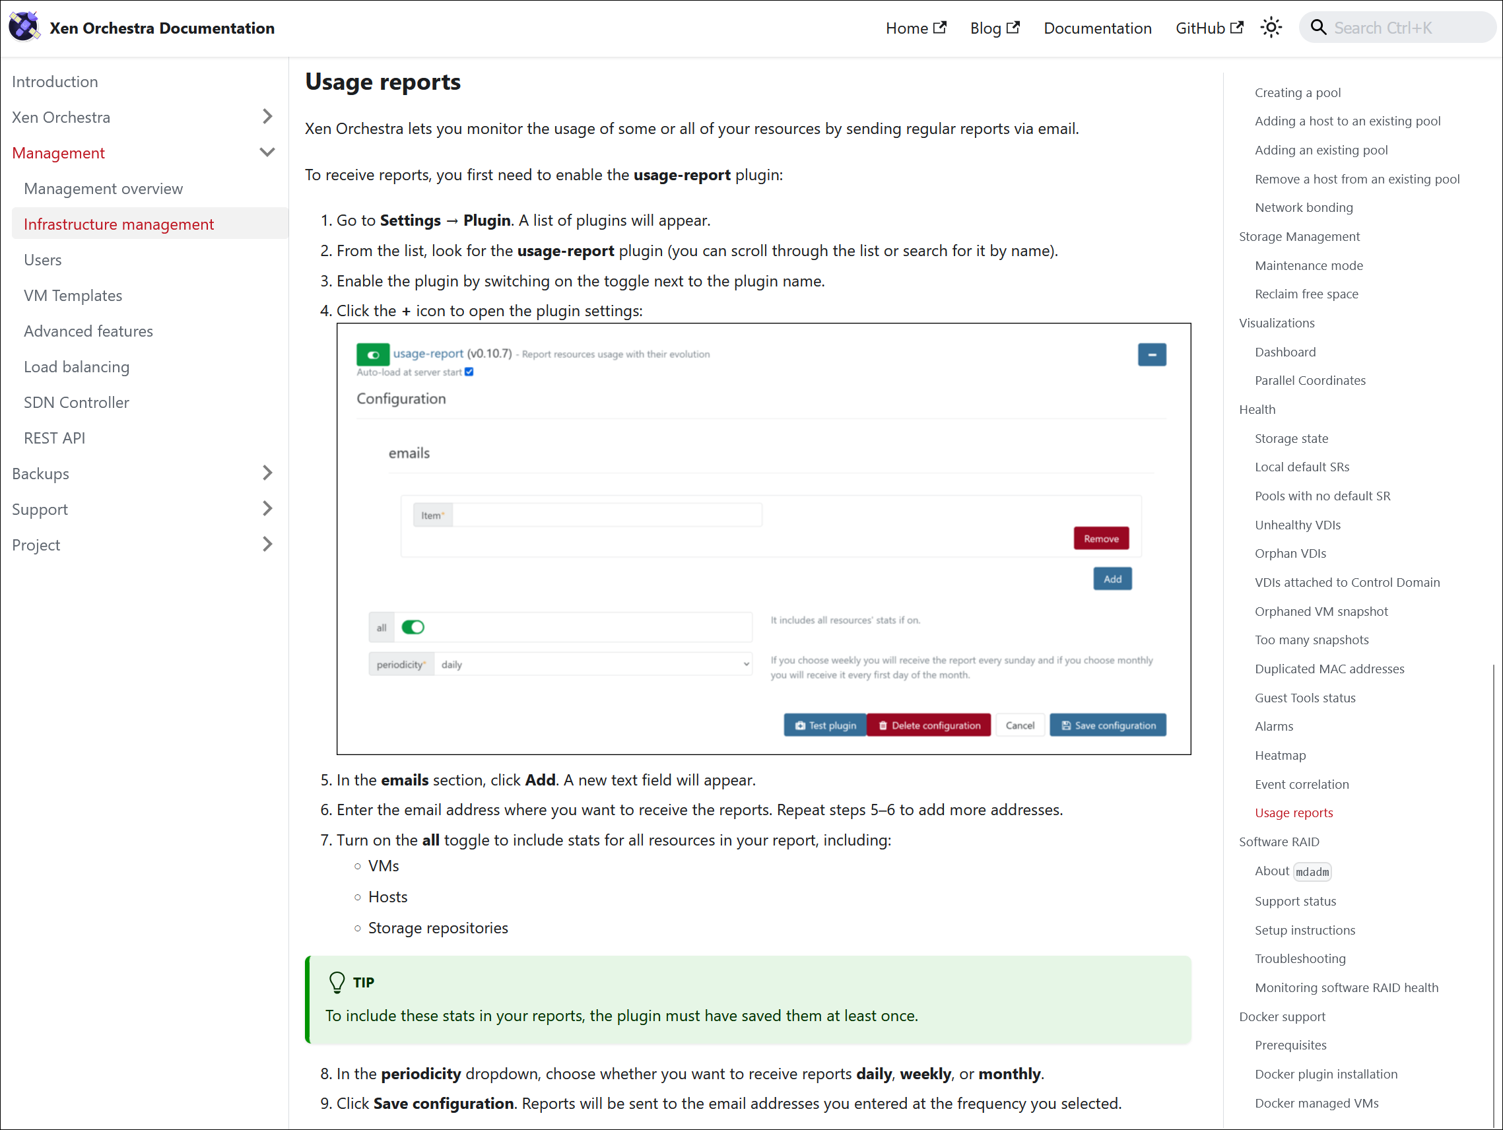The height and width of the screenshot is (1130, 1503).
Task: Jump to About mdadm in table of contents
Action: pyautogui.click(x=1292, y=871)
